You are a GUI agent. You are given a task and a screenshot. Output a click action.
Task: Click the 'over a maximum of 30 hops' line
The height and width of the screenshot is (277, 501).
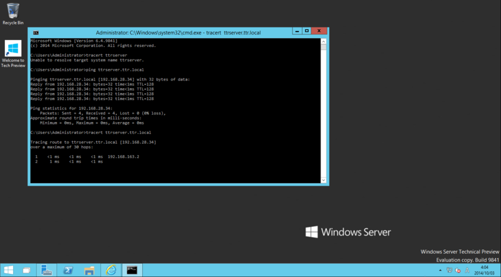[x=61, y=147]
